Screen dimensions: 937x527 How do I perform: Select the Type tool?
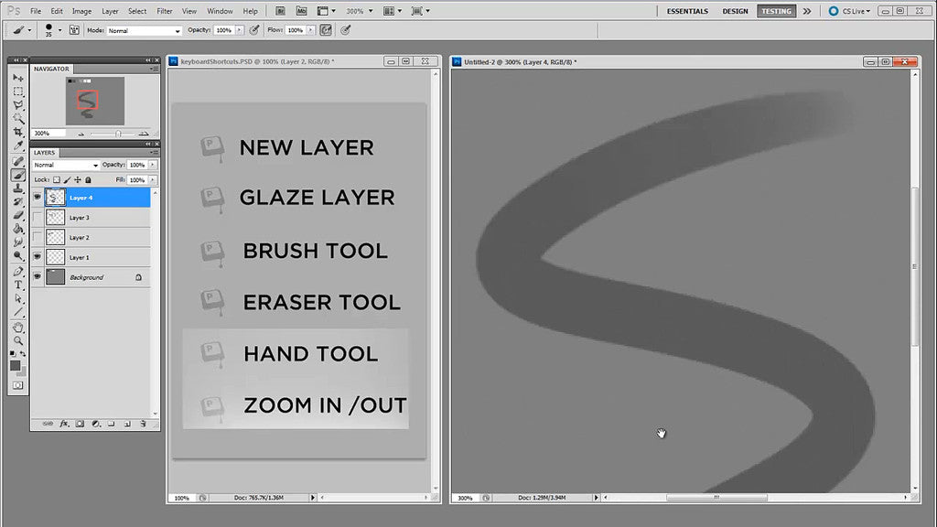pos(18,285)
